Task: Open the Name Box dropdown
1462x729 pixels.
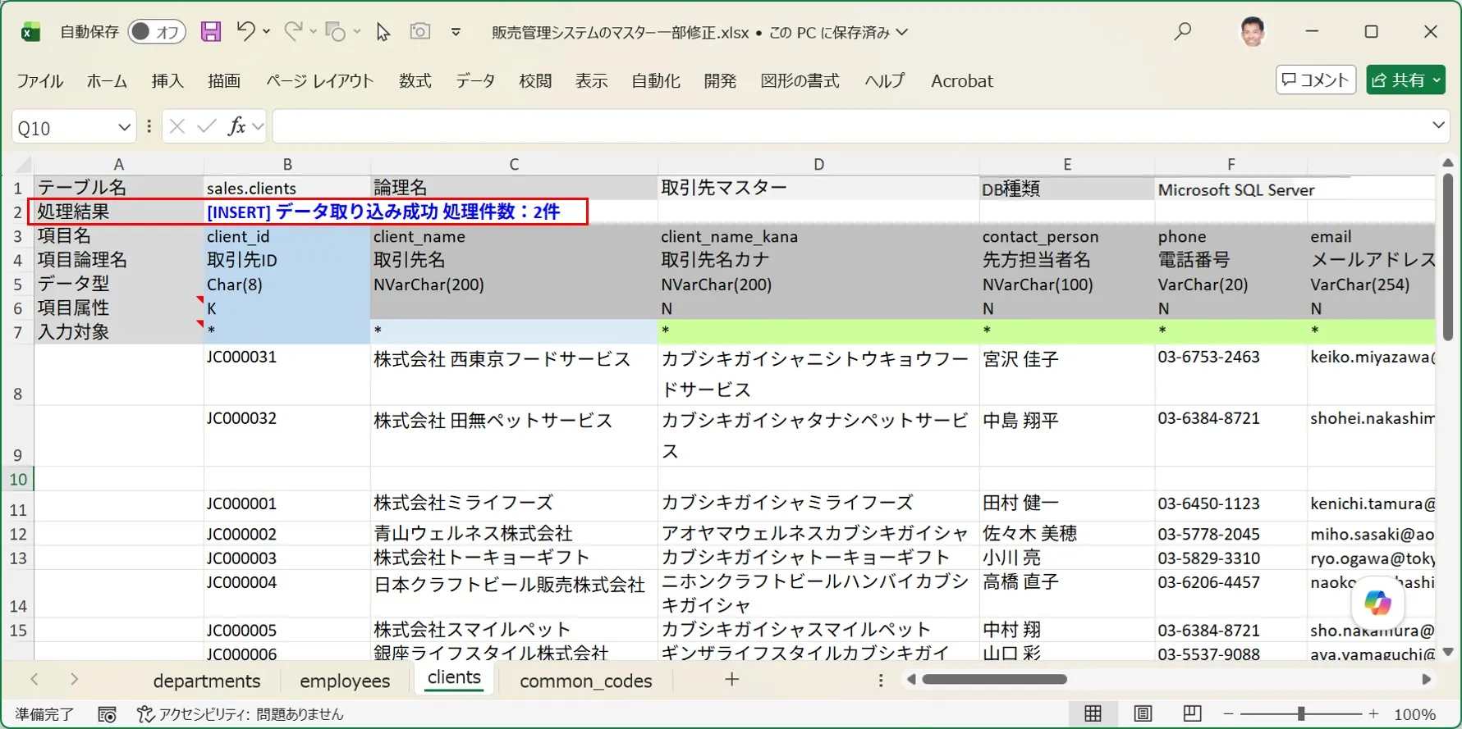Action: click(x=124, y=127)
